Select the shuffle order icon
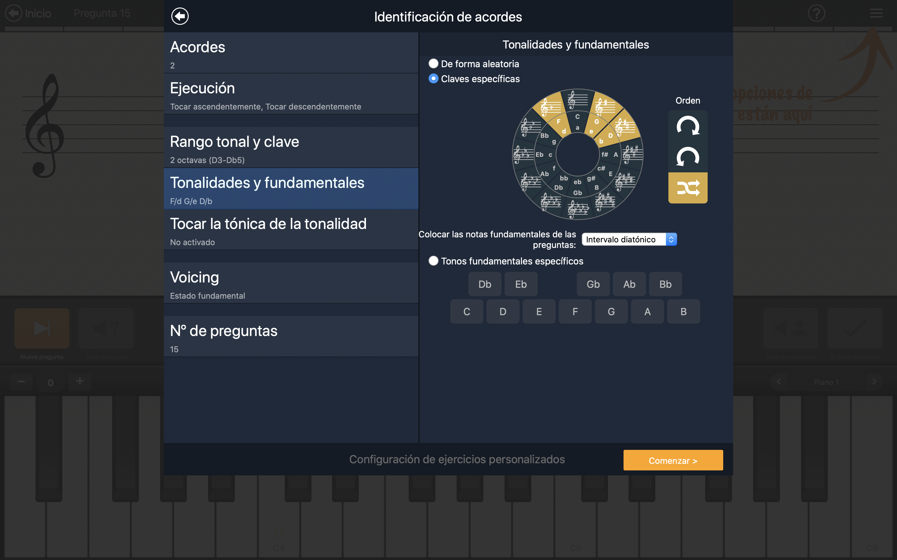Image resolution: width=897 pixels, height=560 pixels. pos(688,188)
